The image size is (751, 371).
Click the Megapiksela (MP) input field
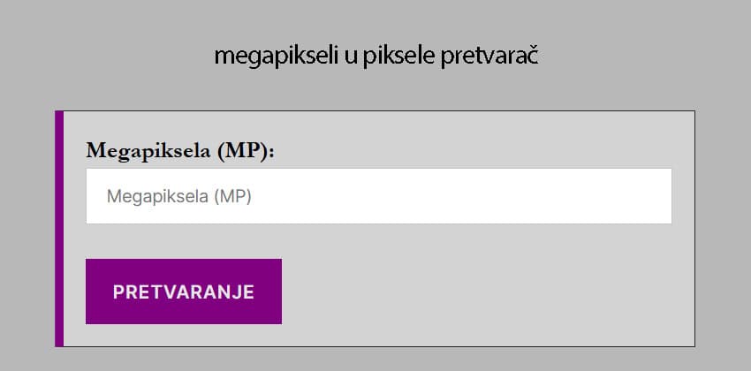[x=378, y=196]
